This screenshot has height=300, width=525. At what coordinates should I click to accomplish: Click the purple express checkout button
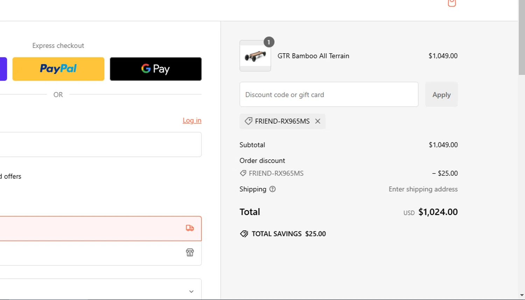(x=3, y=69)
